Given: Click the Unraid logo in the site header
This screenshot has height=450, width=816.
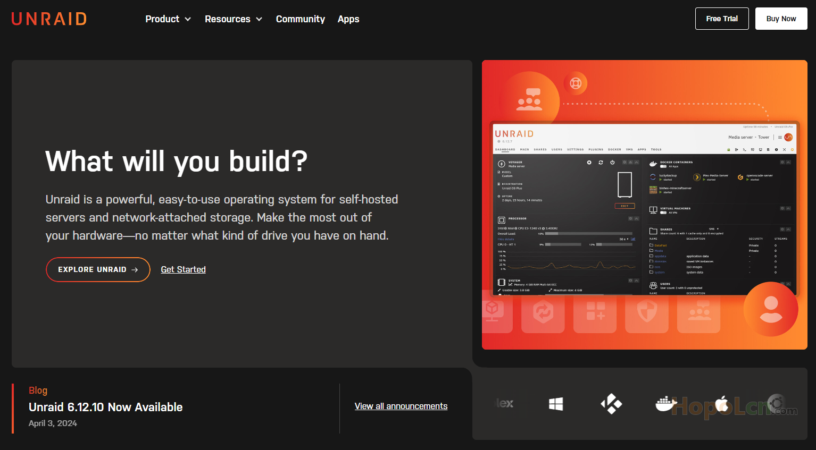Looking at the screenshot, I should (x=49, y=19).
